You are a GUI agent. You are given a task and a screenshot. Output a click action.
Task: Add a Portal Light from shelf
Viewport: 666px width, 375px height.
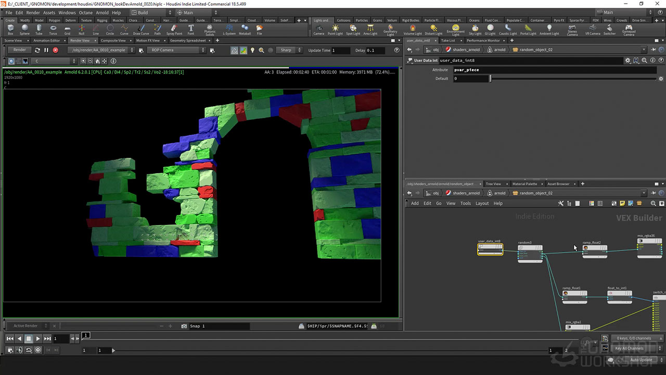pos(528,29)
